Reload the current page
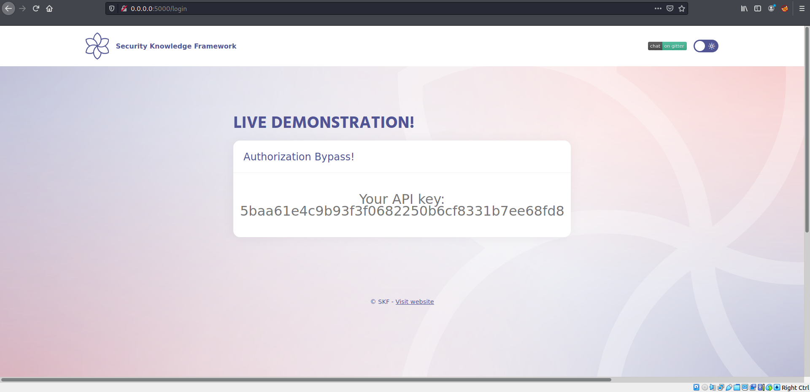 coord(36,8)
